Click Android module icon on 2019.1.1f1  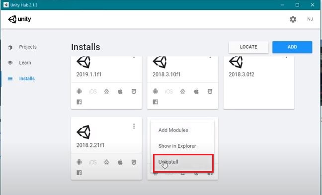point(79,91)
